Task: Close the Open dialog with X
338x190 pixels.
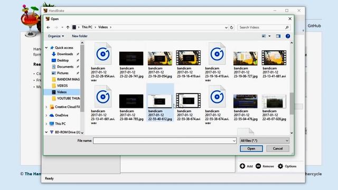Action: pyautogui.click(x=290, y=19)
